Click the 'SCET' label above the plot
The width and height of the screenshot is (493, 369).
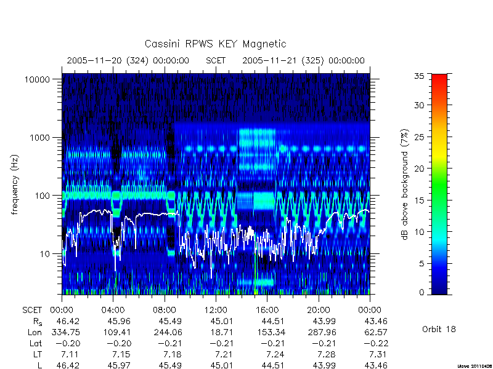[216, 60]
